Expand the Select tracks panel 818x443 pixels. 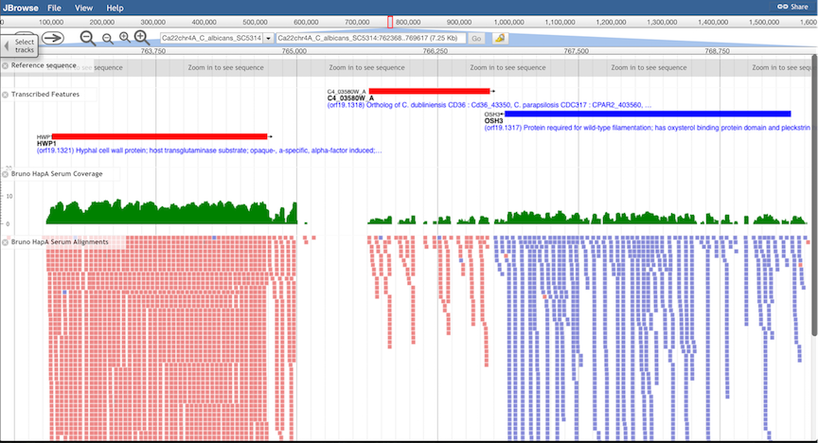pyautogui.click(x=20, y=45)
